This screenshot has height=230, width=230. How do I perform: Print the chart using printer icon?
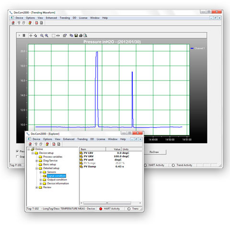point(80,35)
